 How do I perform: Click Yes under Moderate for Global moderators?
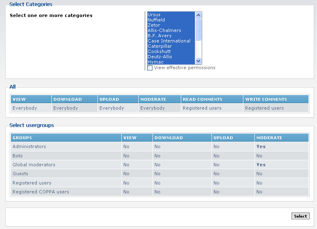point(261,165)
